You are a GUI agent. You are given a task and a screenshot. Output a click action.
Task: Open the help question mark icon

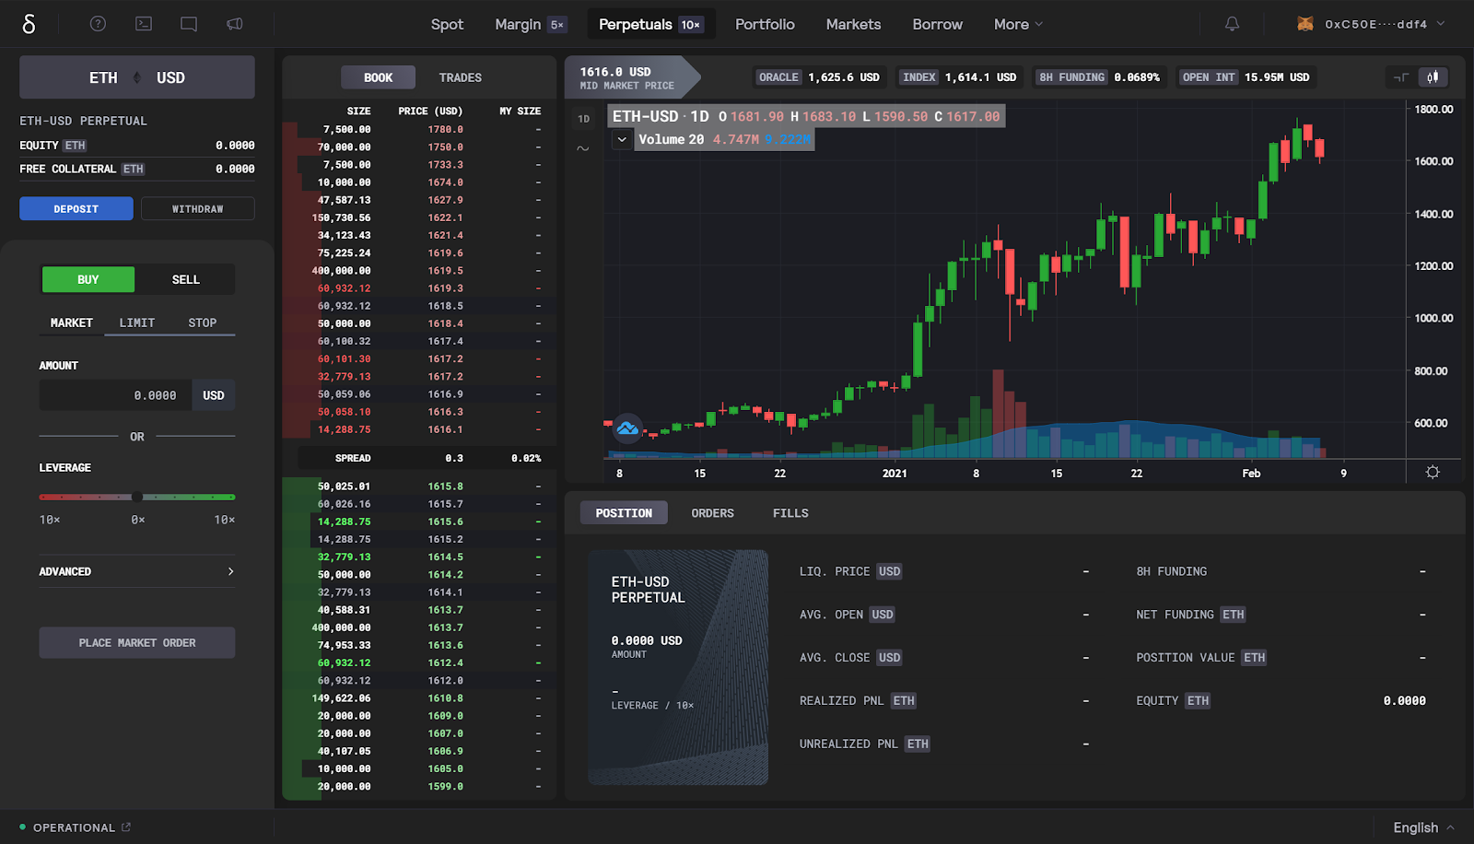coord(98,24)
